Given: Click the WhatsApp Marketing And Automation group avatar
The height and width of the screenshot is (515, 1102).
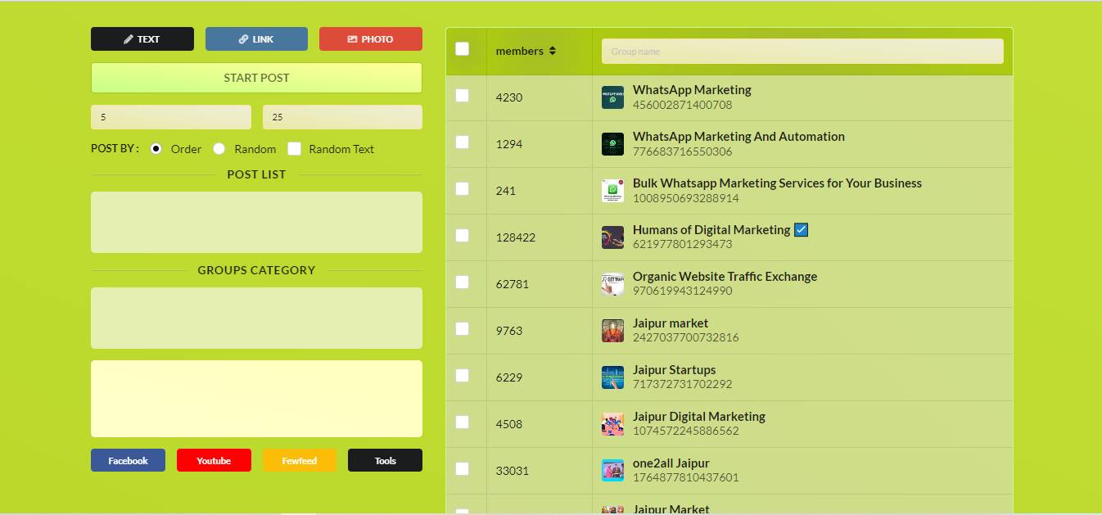Looking at the screenshot, I should coord(612,144).
